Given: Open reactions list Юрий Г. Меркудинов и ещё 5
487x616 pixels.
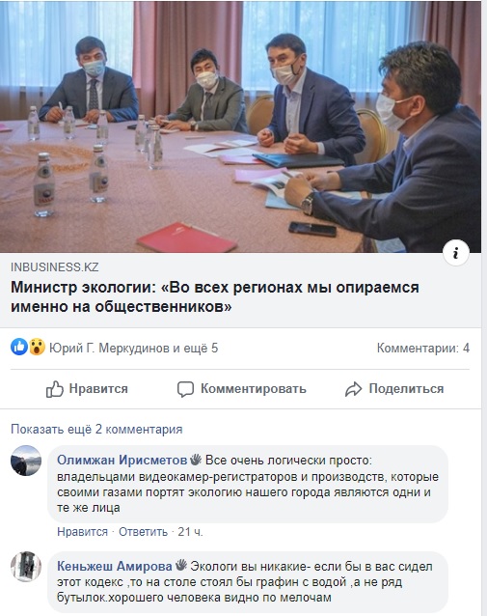Looking at the screenshot, I should (x=133, y=349).
